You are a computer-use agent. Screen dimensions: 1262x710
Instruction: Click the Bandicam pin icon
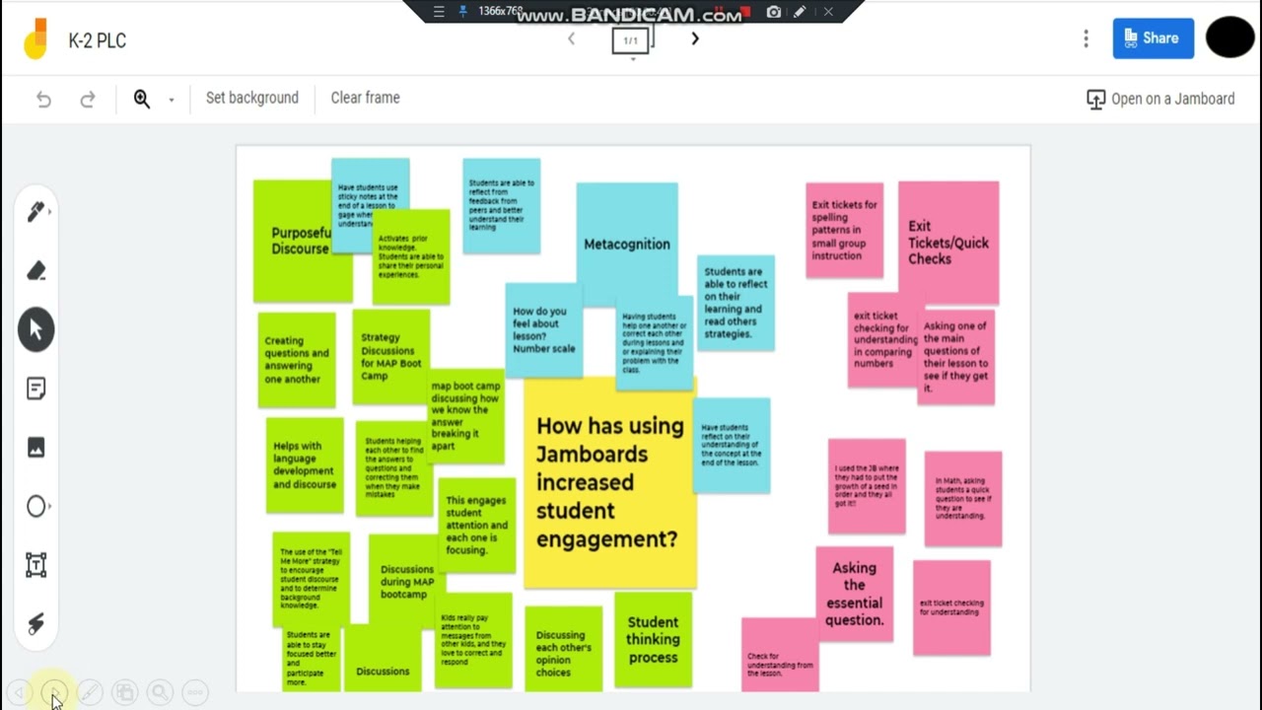(463, 12)
